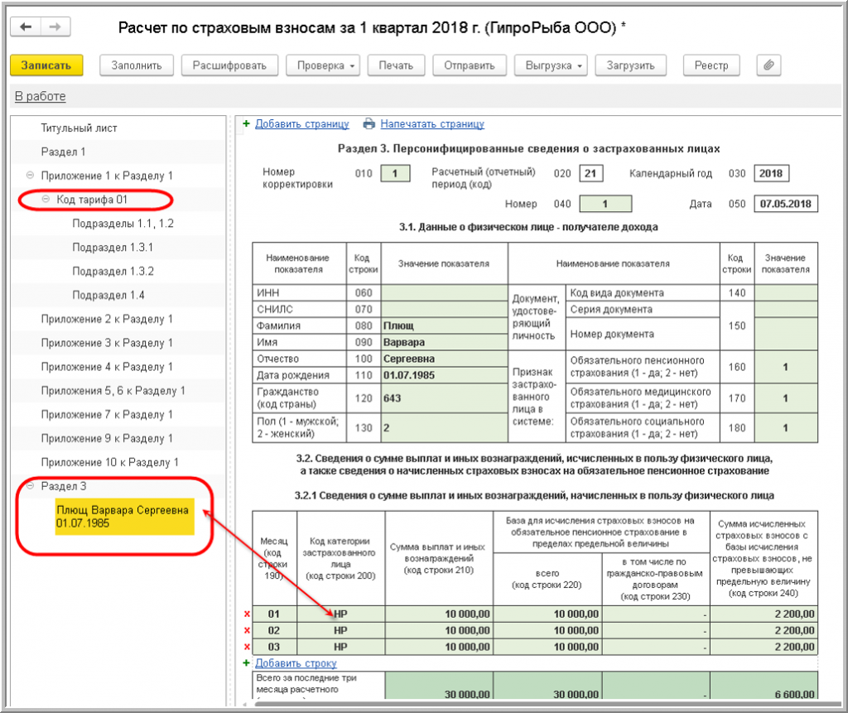Open the Проверка dropdown button
Image resolution: width=848 pixels, height=713 pixels.
coord(325,65)
